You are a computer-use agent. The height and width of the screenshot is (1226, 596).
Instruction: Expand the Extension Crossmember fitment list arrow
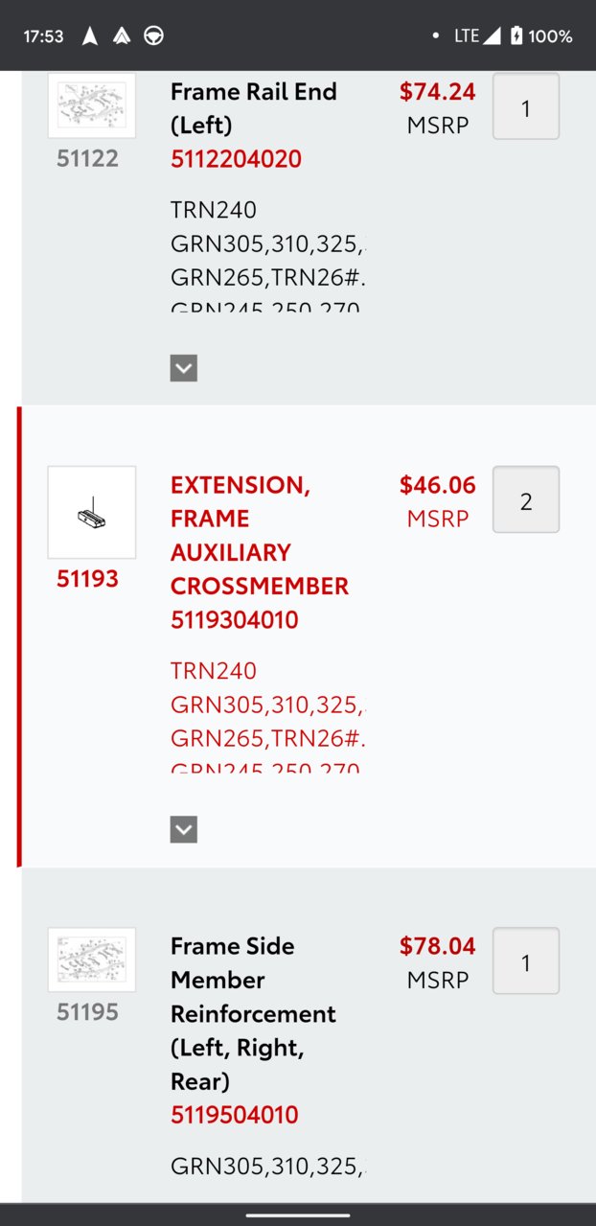184,829
